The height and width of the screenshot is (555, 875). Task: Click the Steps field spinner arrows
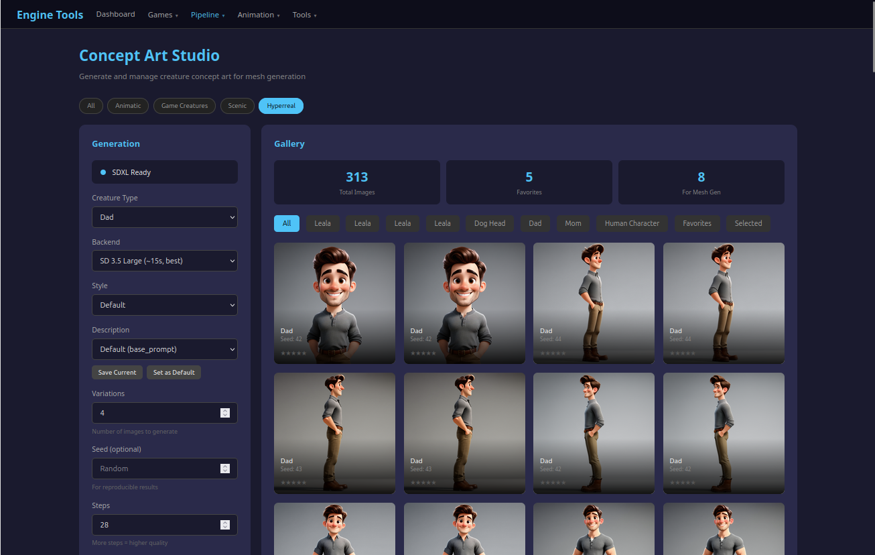pos(225,525)
